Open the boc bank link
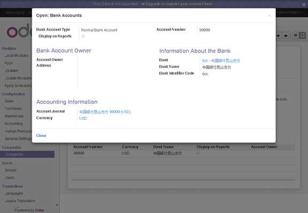 pyautogui.click(x=221, y=60)
